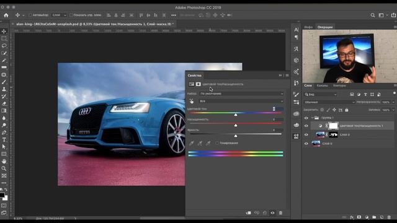
Task: Switch to the Слои tab
Action: pyautogui.click(x=308, y=85)
